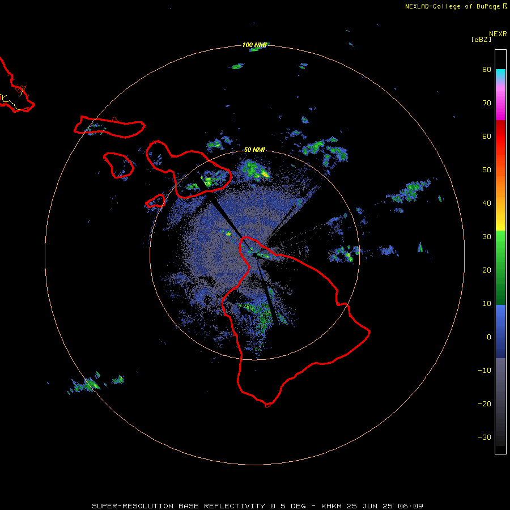Click the 30 dBZ scale label
The height and width of the screenshot is (510, 510).
click(487, 236)
